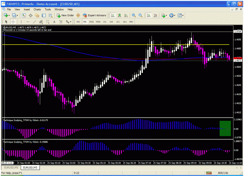Expand the Periods dropdown arrow
The width and height of the screenshot is (244, 176).
coord(175,16)
